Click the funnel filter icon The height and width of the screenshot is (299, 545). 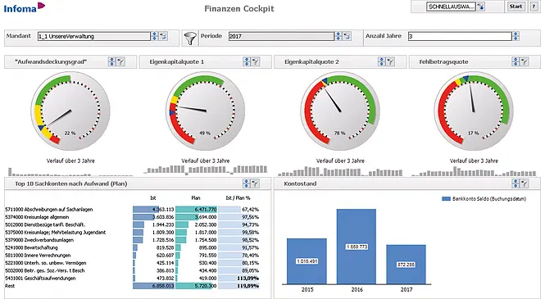coord(190,39)
